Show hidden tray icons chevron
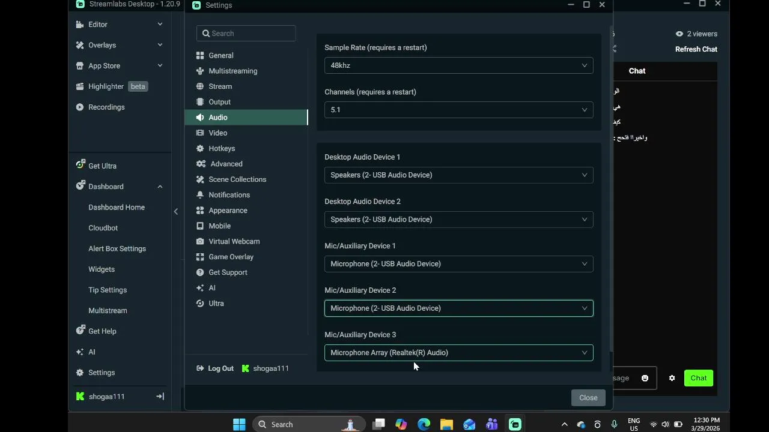The height and width of the screenshot is (432, 769). (564, 424)
